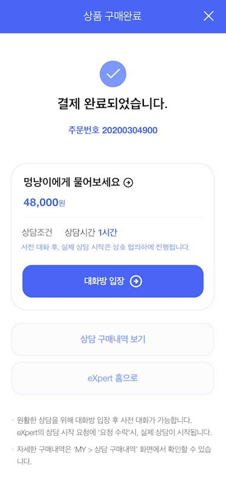Go to eXpert 홈으로

pos(112,378)
